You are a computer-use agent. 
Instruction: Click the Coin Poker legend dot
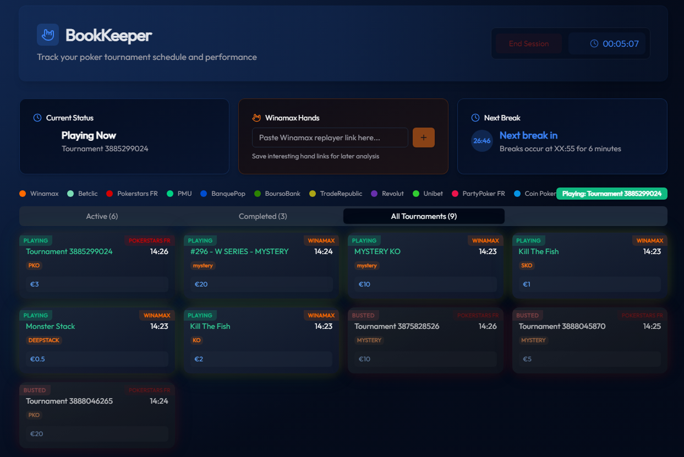click(x=517, y=194)
